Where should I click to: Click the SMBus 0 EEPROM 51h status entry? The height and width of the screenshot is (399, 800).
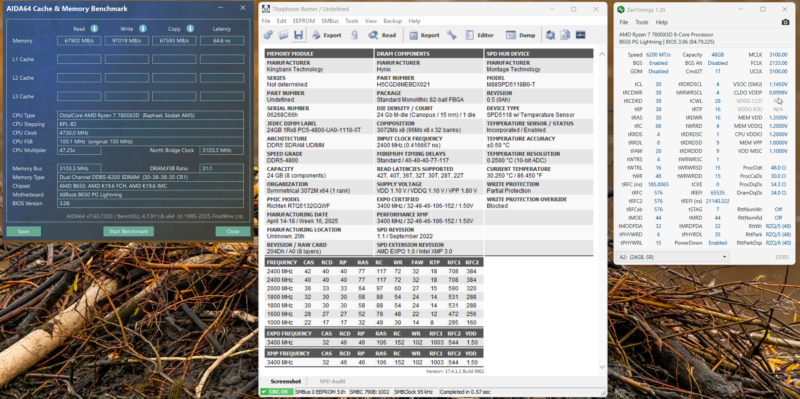coord(321,392)
